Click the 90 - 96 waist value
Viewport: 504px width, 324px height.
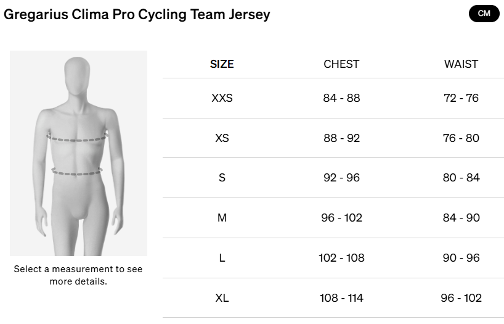(x=461, y=258)
